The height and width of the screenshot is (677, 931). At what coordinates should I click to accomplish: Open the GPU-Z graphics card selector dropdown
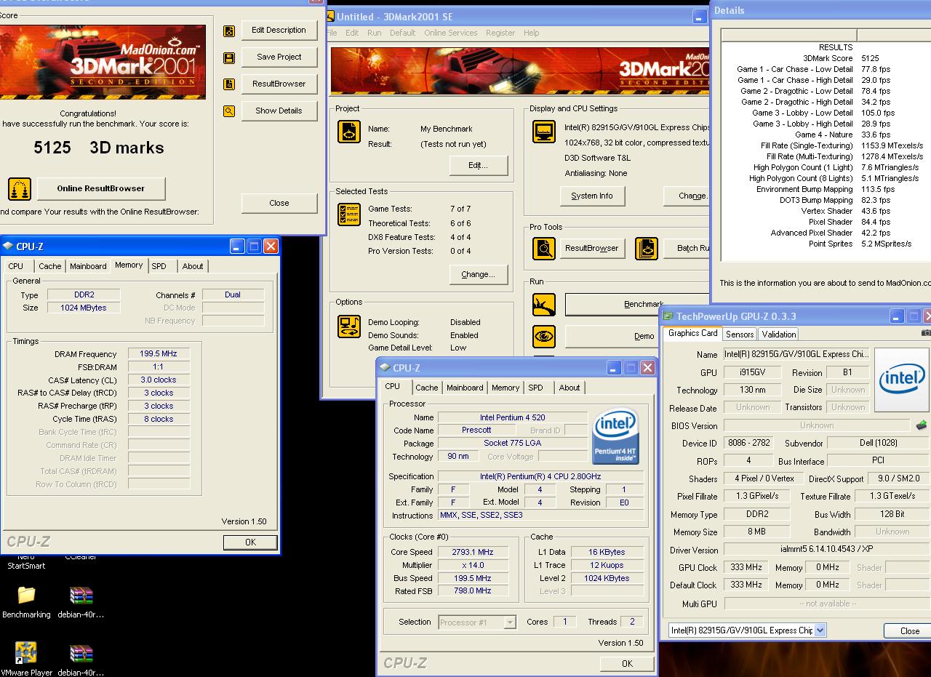pos(820,630)
